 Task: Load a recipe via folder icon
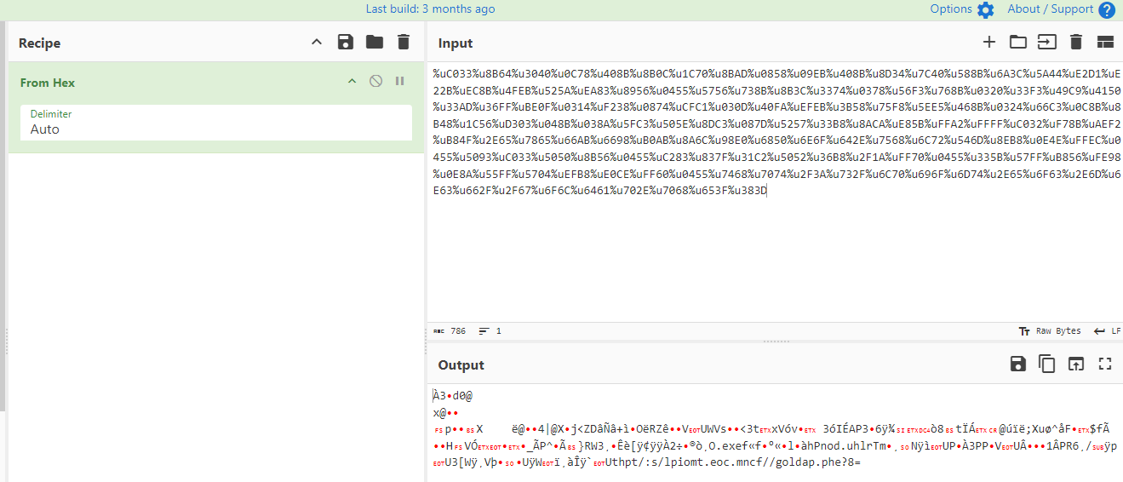coord(375,43)
